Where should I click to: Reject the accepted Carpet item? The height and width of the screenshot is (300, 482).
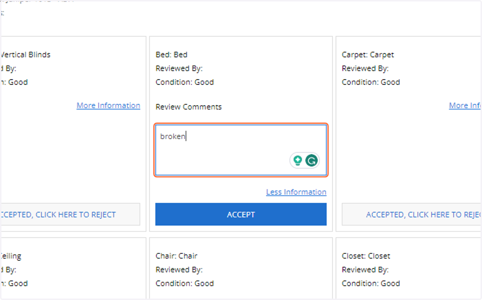pyautogui.click(x=412, y=215)
